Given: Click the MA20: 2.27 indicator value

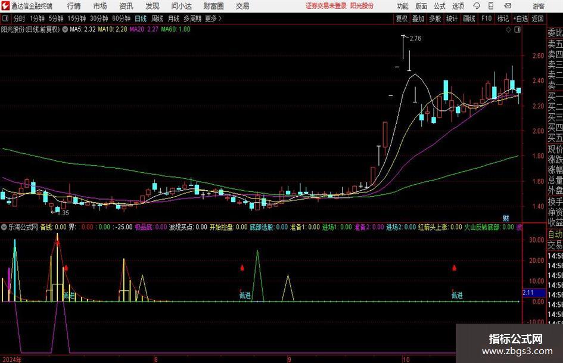Looking at the screenshot, I should [144, 29].
